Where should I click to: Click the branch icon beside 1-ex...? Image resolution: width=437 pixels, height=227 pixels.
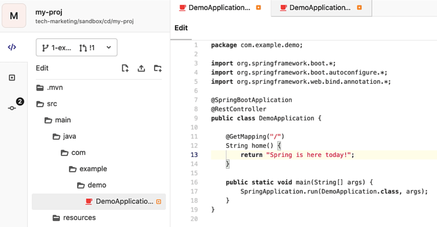[x=45, y=48]
